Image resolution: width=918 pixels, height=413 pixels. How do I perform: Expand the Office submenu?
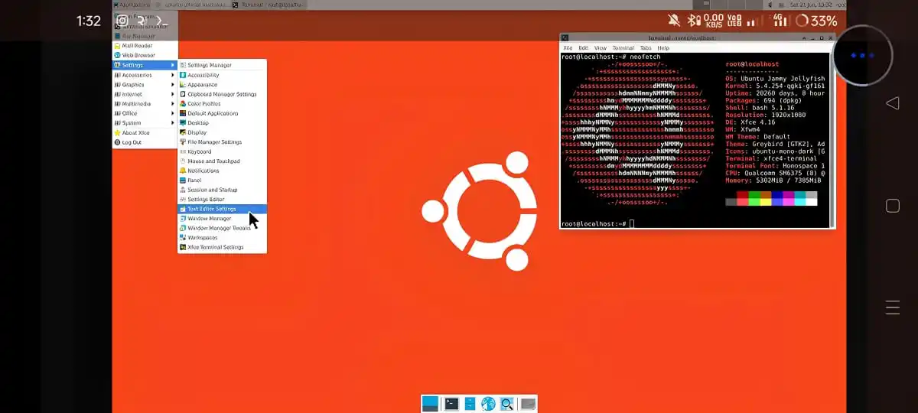[x=145, y=113]
